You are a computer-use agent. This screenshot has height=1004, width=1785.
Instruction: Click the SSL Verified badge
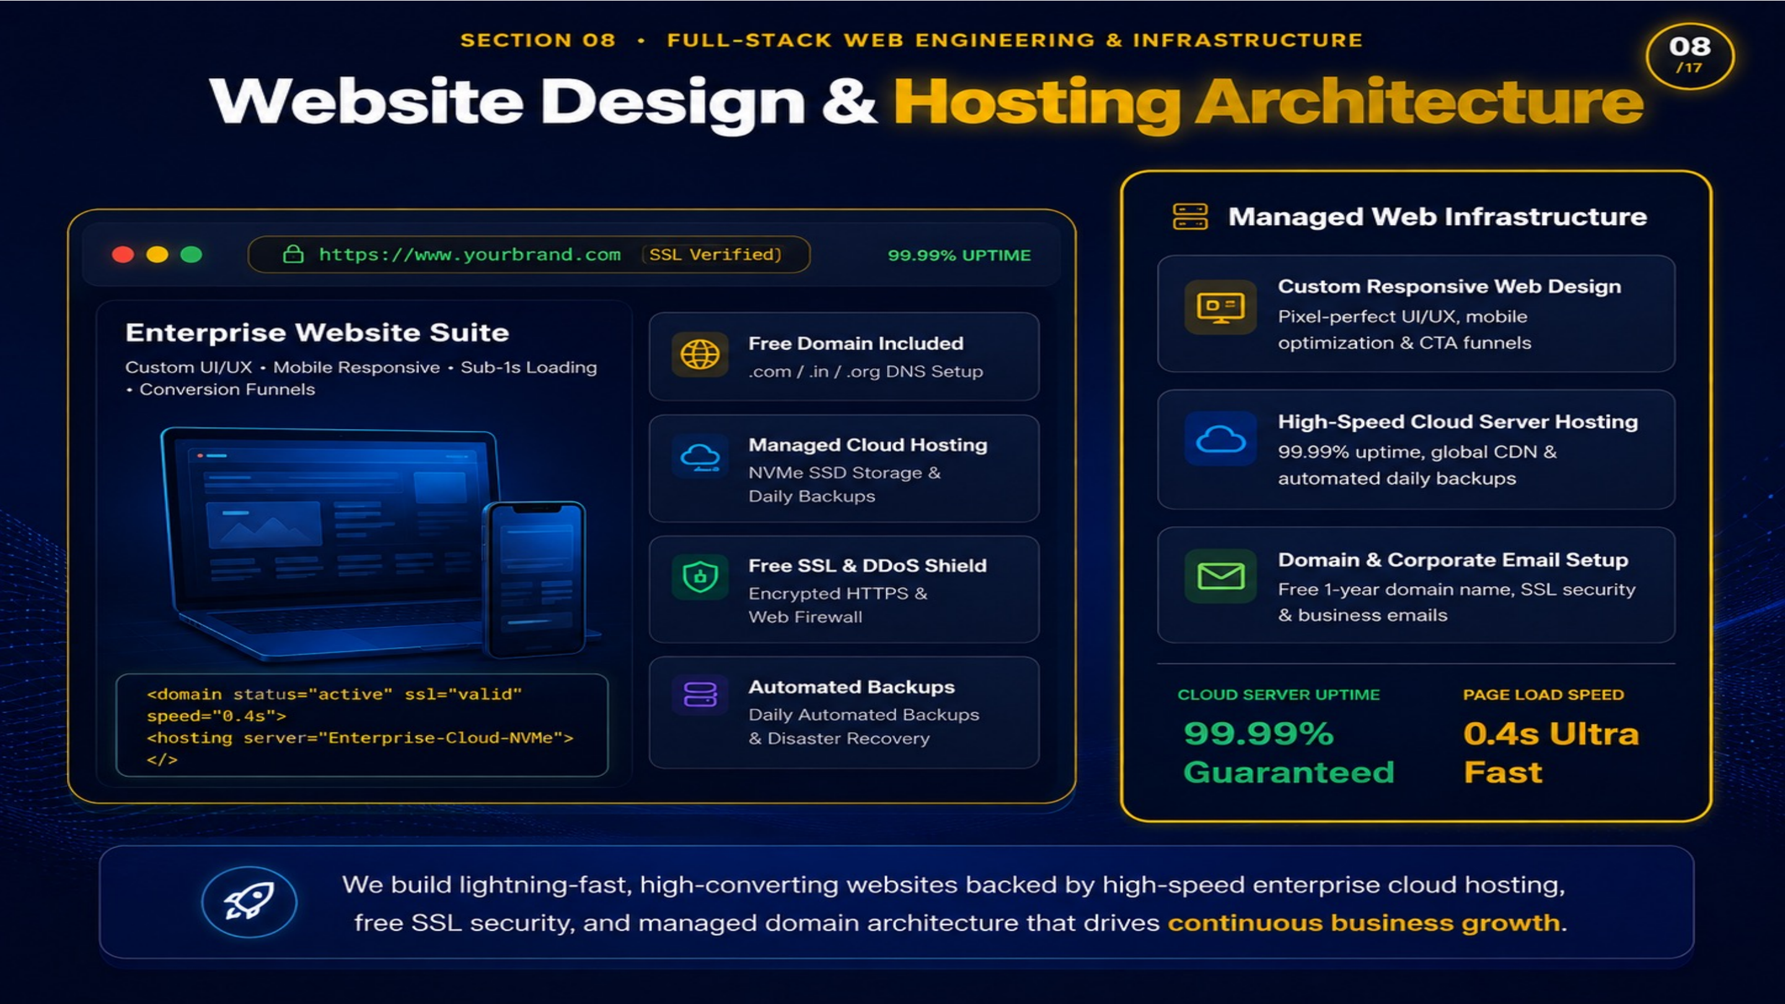pos(714,254)
